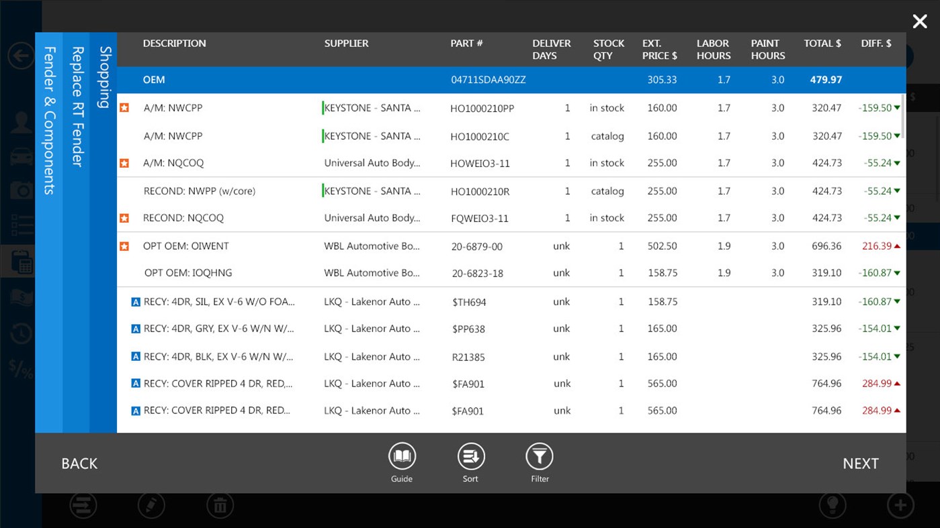Viewport: 940px width, 528px height.
Task: Open the Sort options
Action: tap(470, 455)
